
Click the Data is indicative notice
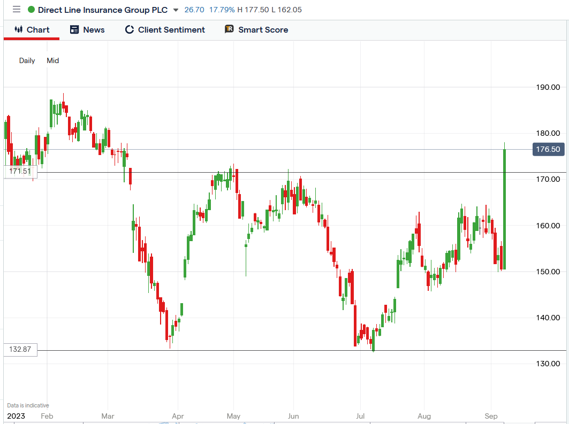[x=28, y=405]
